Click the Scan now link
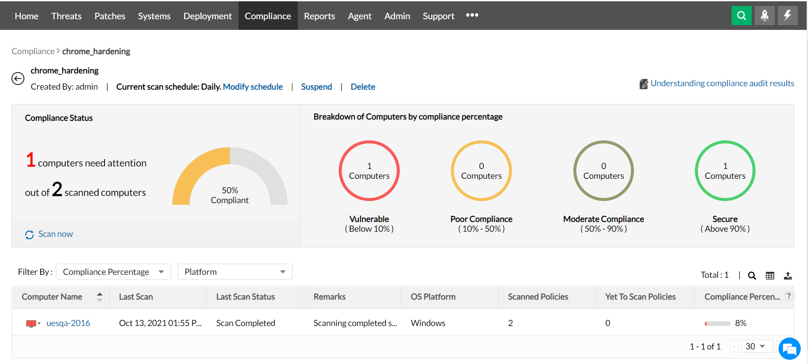The width and height of the screenshot is (808, 364). click(55, 234)
